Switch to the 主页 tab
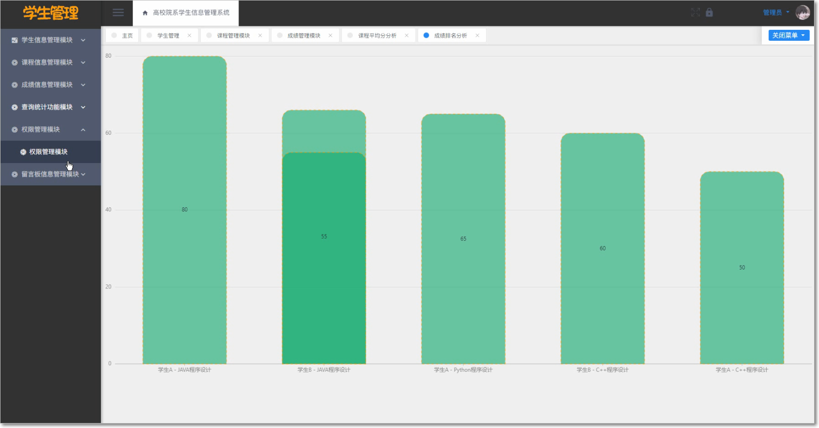The height and width of the screenshot is (428, 819). click(x=122, y=35)
